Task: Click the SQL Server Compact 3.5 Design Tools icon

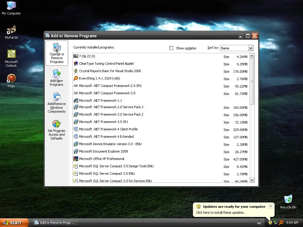Action: tap(76, 166)
